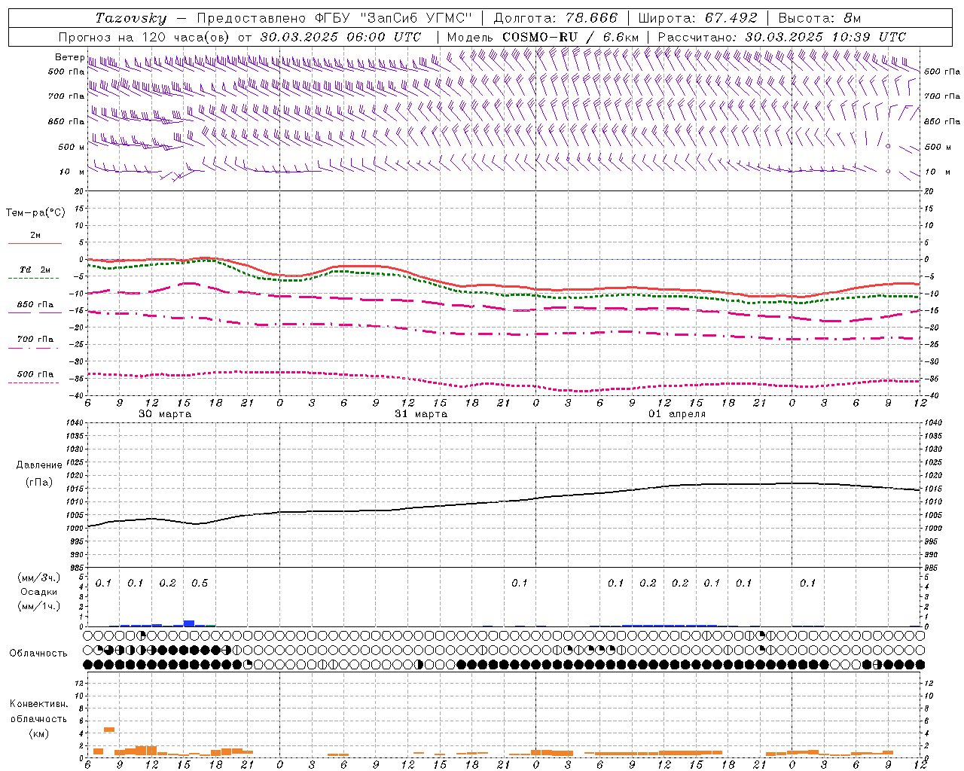Click the date label 30 марта
Image resolution: width=964 pixels, height=771 pixels.
(165, 414)
